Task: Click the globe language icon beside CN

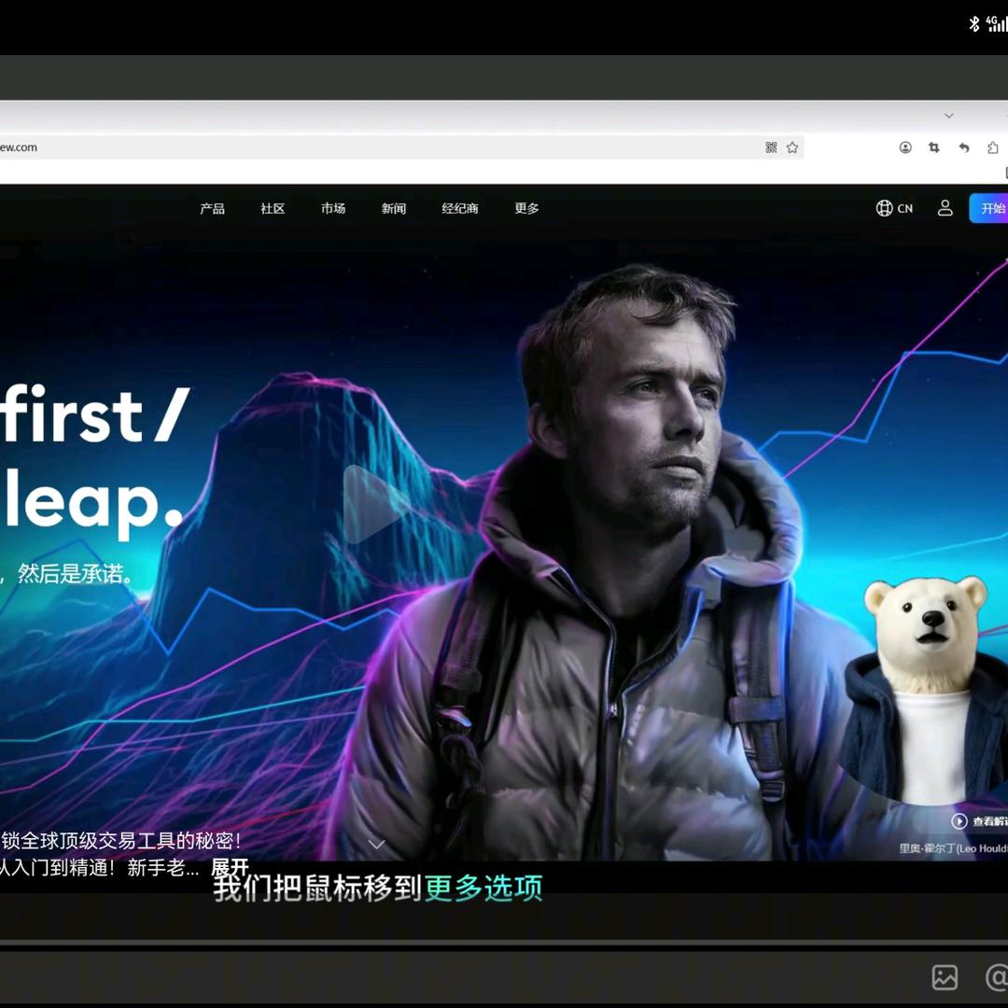Action: pyautogui.click(x=884, y=208)
